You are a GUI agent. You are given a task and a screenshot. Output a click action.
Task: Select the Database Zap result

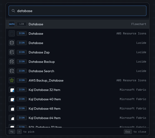coord(77,52)
